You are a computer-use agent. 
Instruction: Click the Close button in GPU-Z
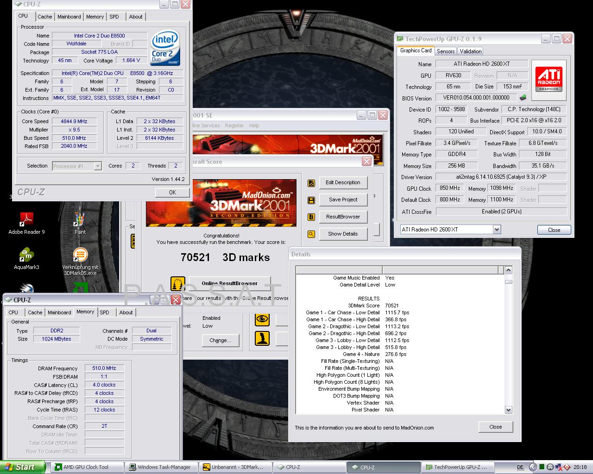pos(554,230)
